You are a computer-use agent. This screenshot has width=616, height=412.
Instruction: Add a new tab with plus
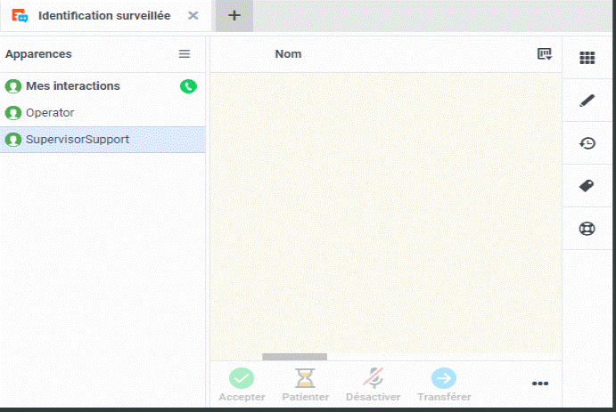tap(234, 16)
